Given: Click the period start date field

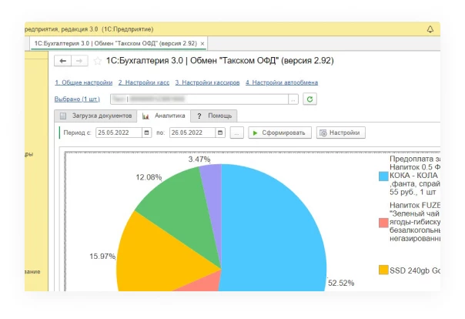Looking at the screenshot, I should point(117,133).
